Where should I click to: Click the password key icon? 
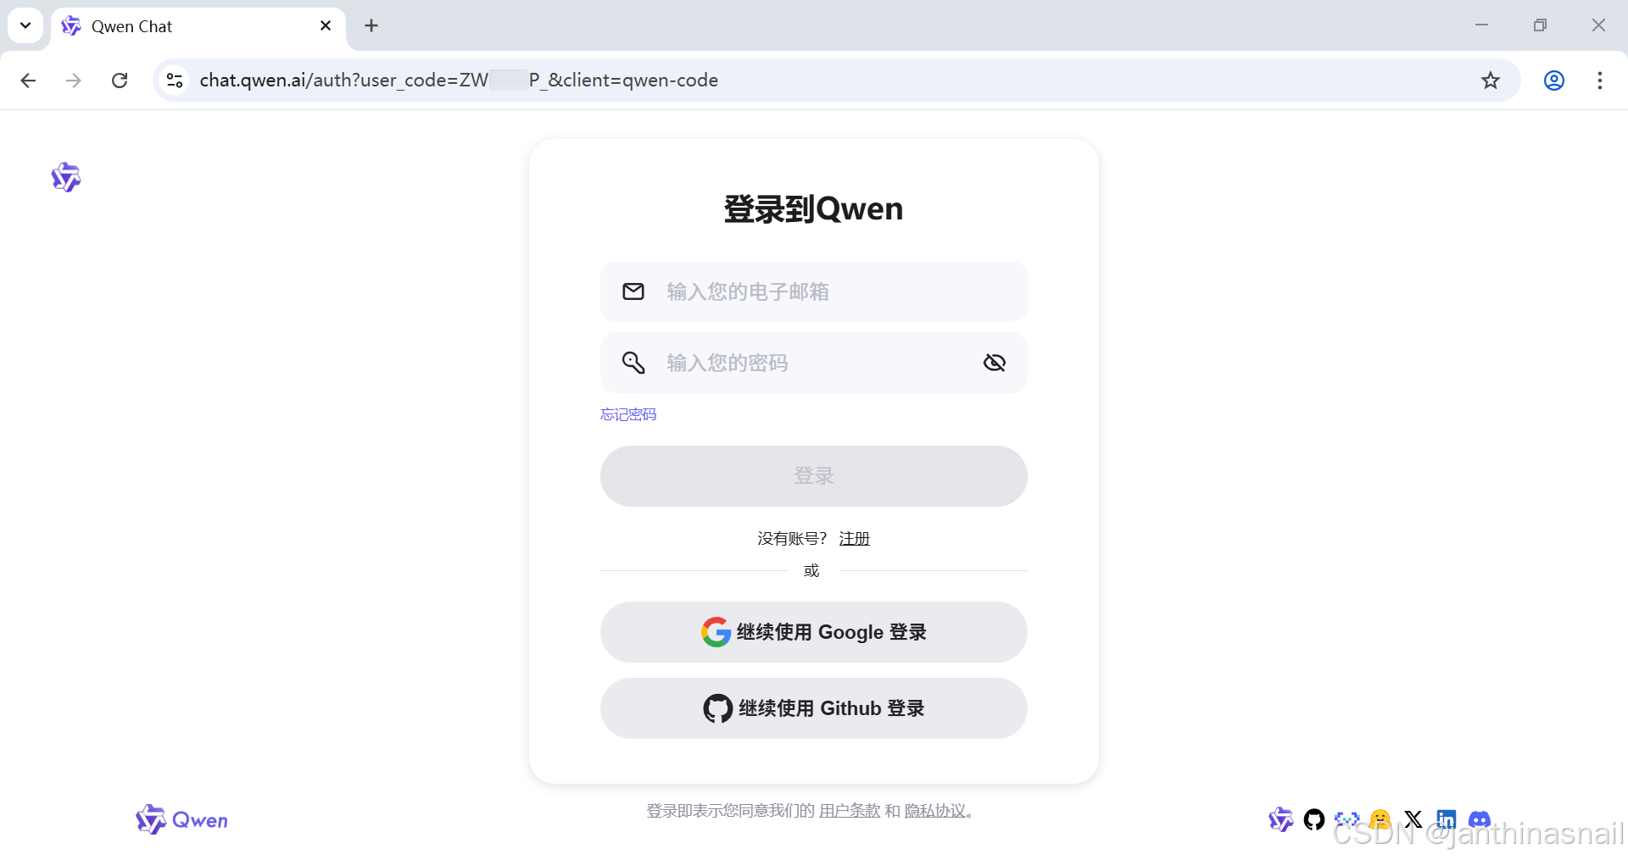point(633,363)
